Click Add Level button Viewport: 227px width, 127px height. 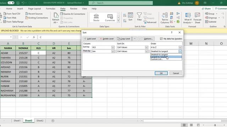(90, 39)
